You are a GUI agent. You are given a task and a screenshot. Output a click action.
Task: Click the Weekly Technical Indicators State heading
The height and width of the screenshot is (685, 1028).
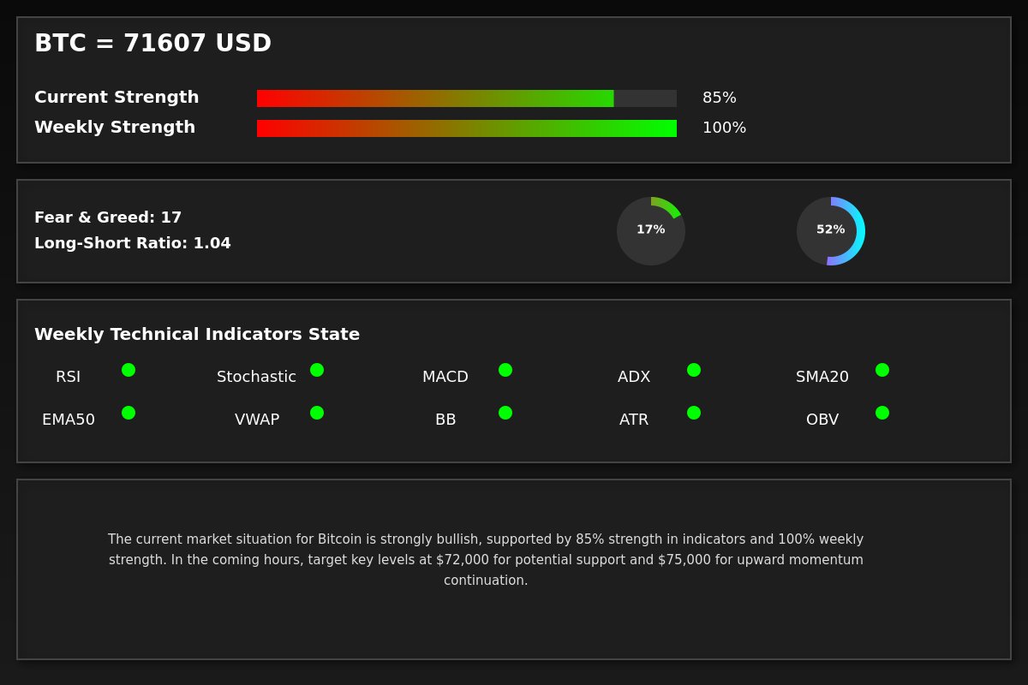pyautogui.click(x=197, y=335)
